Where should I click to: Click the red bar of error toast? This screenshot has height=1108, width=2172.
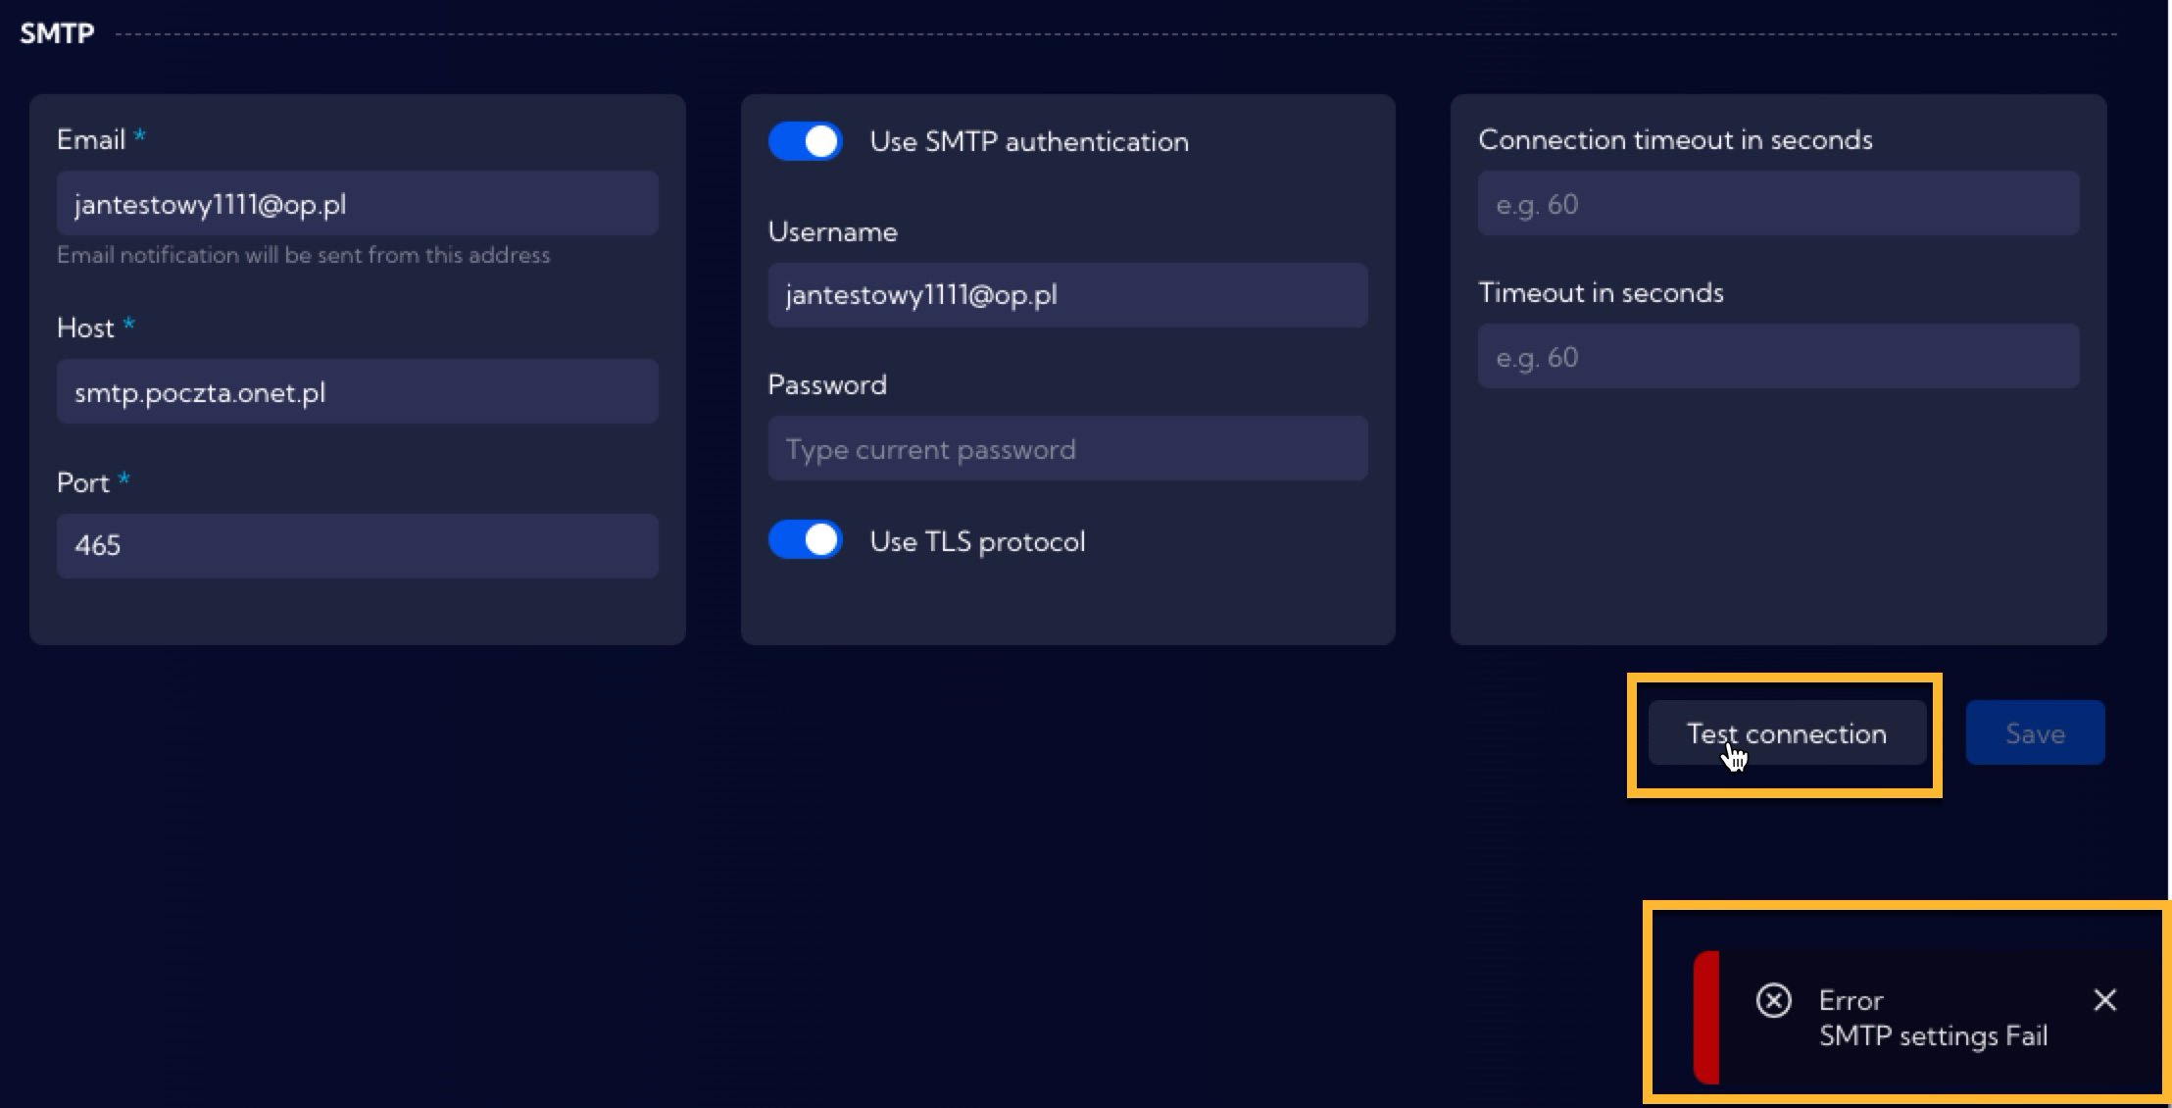pyautogui.click(x=1706, y=1017)
